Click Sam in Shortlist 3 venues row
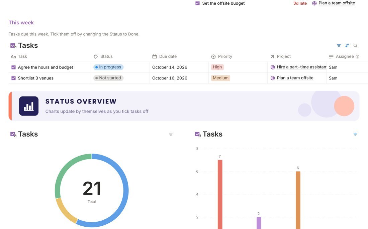The width and height of the screenshot is (368, 229). [333, 78]
